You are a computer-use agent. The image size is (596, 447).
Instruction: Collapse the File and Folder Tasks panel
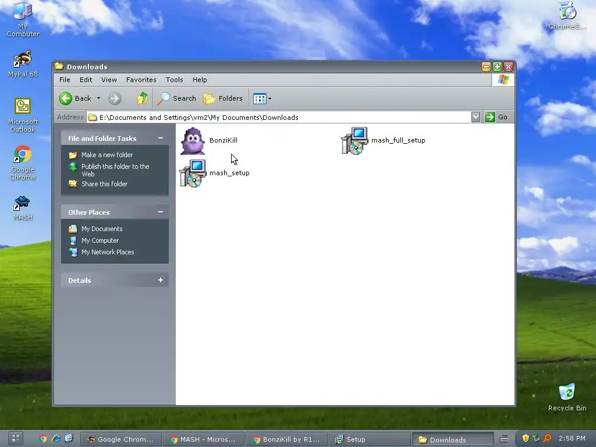click(x=161, y=139)
